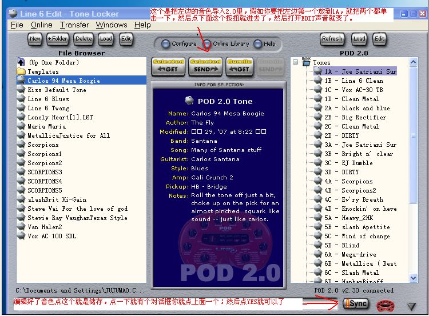The image size is (429, 316).
Task: Click the bottom-right dropdown triangle
Action: point(411,306)
